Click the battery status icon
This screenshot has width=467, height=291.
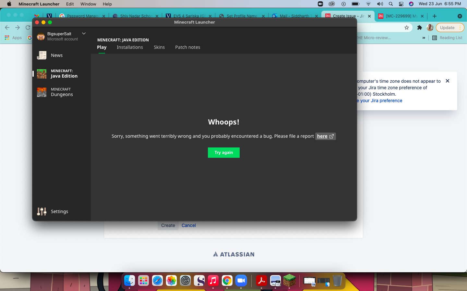(x=356, y=4)
